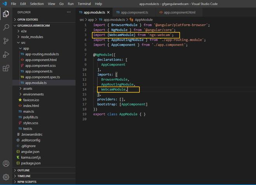This screenshot has height=185, width=256.
Task: Open package.json in the file tree
Action: coord(32,163)
